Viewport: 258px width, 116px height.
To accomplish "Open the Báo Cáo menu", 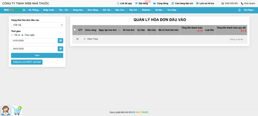I will tap(121, 10).
